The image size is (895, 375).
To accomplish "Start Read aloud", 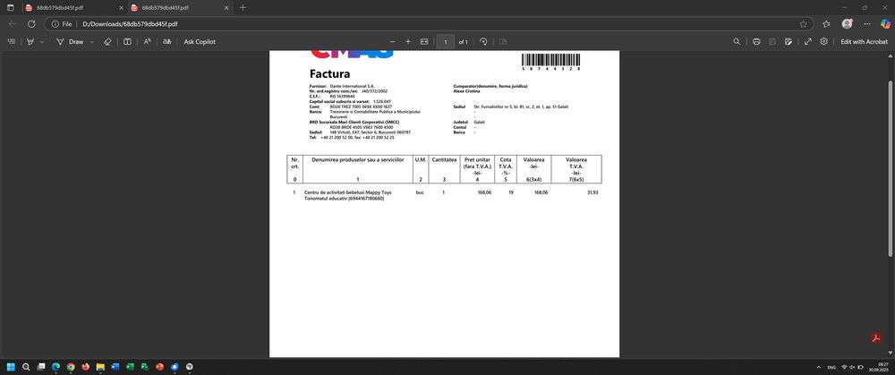I will tap(148, 42).
